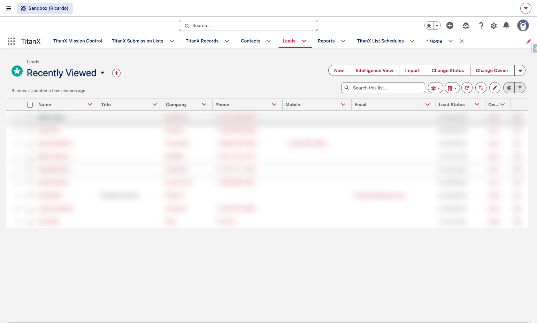
Task: Open the Global Actions plus icon
Action: coord(450,25)
